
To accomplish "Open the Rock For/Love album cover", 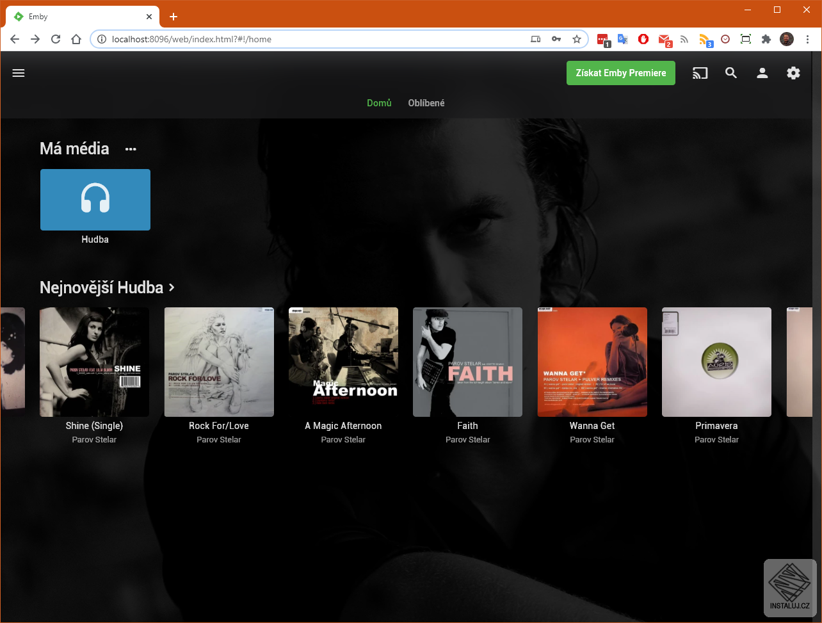I will [219, 362].
